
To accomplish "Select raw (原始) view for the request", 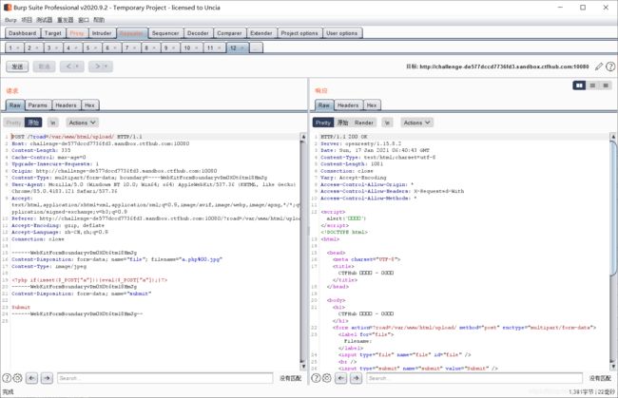I will (x=33, y=123).
